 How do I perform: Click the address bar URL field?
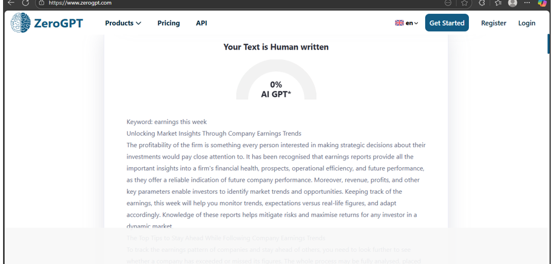coord(241,3)
